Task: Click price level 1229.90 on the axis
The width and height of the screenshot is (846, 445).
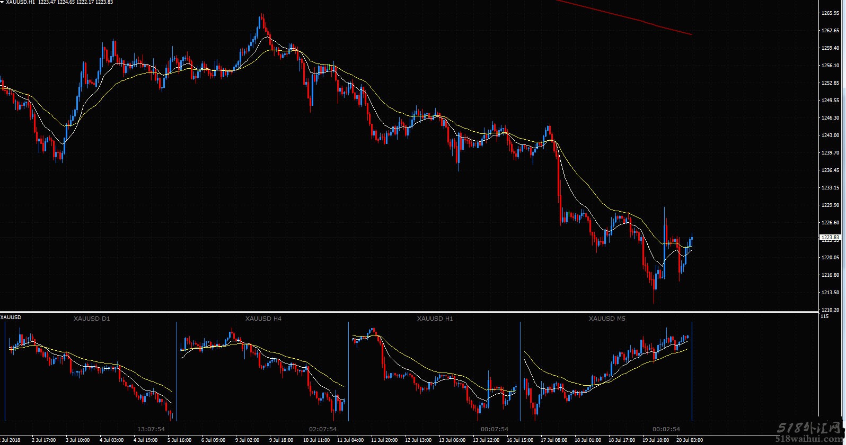Action: (x=830, y=205)
